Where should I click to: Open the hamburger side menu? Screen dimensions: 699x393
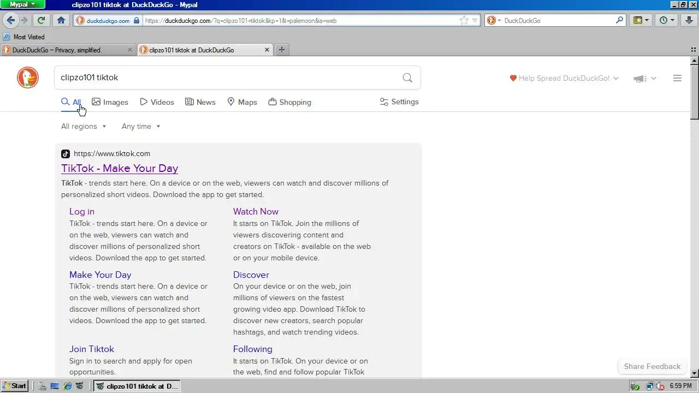click(677, 78)
